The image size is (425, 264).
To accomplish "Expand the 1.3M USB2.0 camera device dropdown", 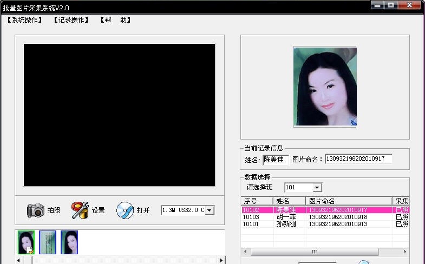I will tap(210, 210).
